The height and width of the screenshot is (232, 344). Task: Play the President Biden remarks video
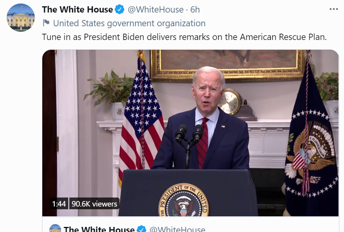tap(190, 133)
